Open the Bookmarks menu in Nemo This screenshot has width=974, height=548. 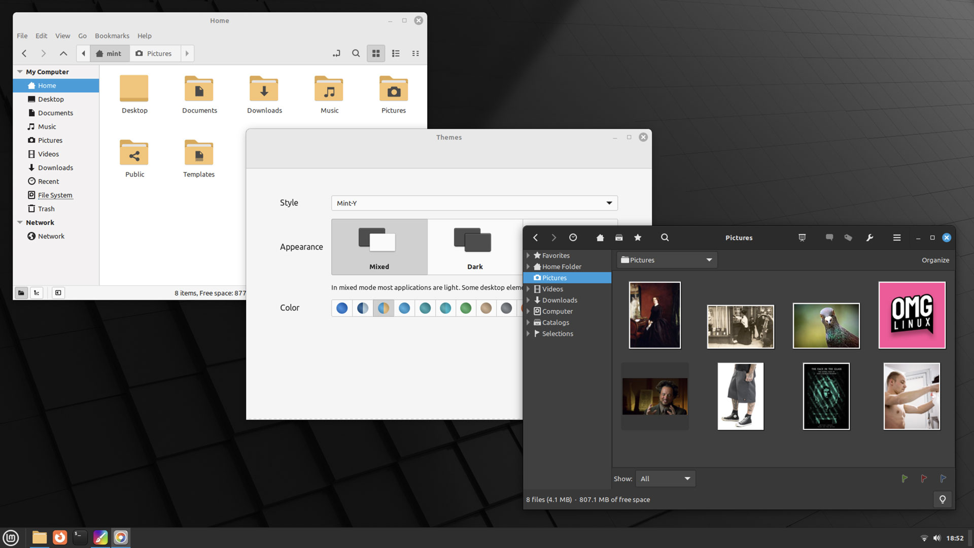pyautogui.click(x=112, y=36)
